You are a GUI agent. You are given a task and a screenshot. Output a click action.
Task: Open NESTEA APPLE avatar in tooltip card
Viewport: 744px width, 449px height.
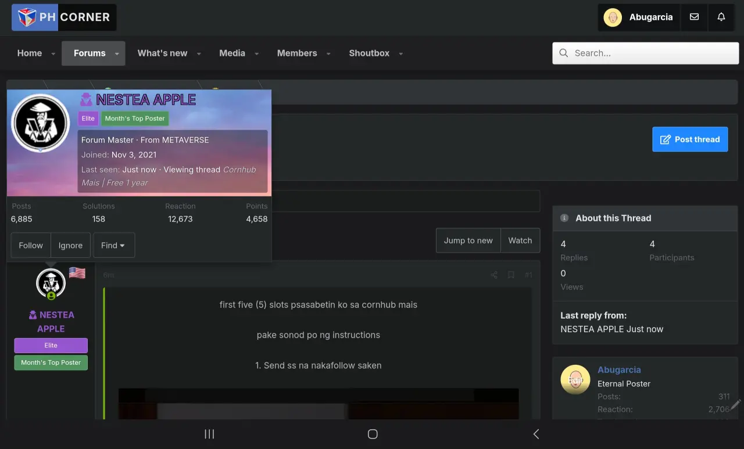pos(41,123)
